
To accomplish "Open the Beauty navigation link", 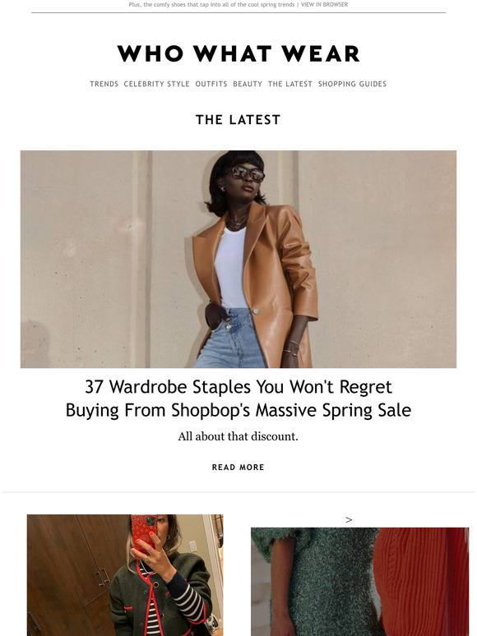I will pyautogui.click(x=248, y=84).
